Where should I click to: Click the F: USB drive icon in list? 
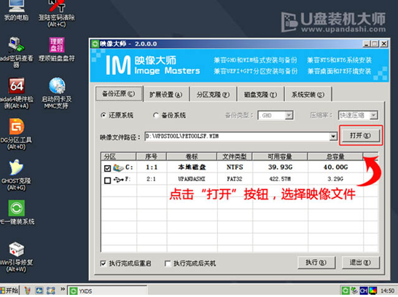tap(119, 179)
